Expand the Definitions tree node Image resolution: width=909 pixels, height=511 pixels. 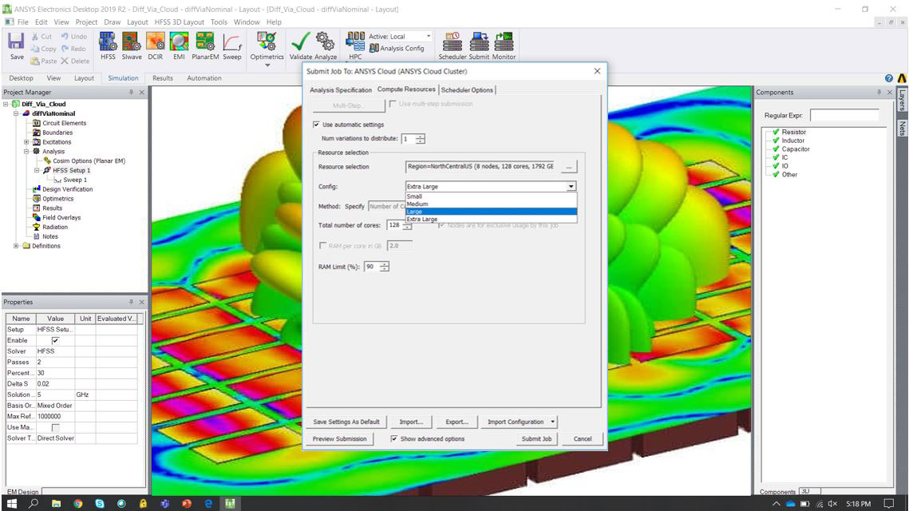(16, 246)
